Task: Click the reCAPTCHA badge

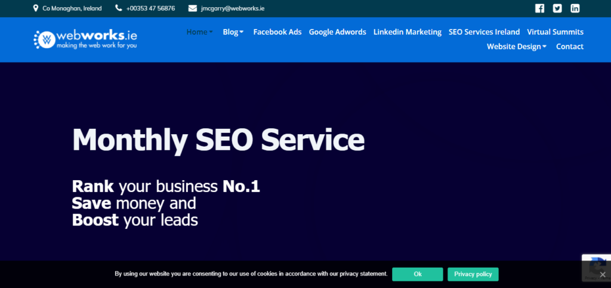Action: pyautogui.click(x=596, y=268)
